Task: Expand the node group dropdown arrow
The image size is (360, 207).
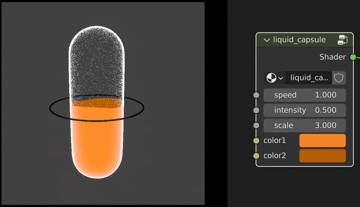Action: [280, 78]
